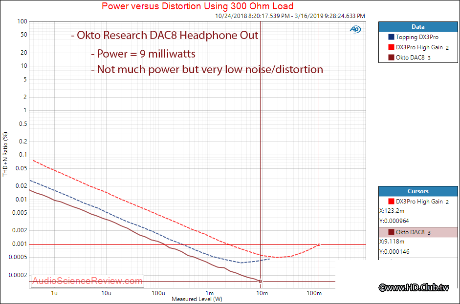Click the 100m tick label on the X axis
This screenshot has height=304, width=460.
[x=314, y=293]
